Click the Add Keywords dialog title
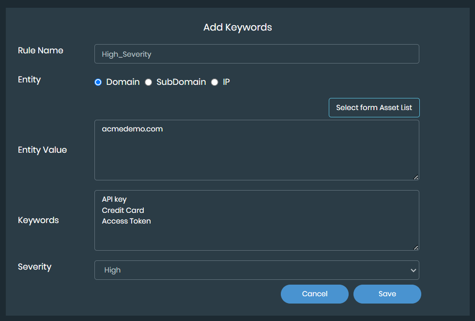The width and height of the screenshot is (475, 321). pyautogui.click(x=238, y=27)
